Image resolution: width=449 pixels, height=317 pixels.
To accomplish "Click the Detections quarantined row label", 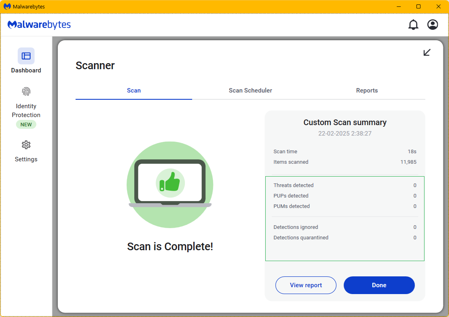I will pos(301,238).
